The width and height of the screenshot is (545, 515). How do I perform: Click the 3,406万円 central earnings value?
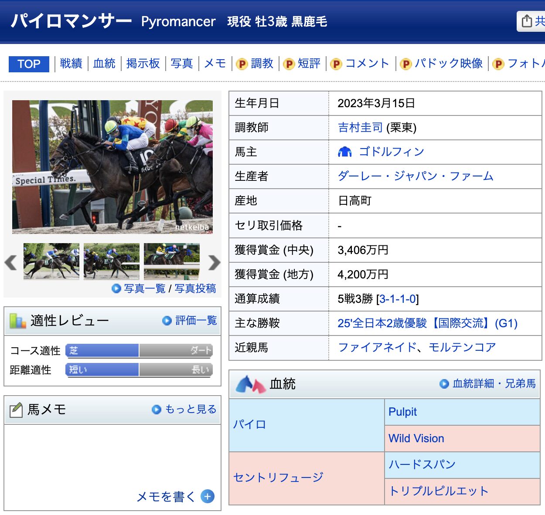click(363, 250)
